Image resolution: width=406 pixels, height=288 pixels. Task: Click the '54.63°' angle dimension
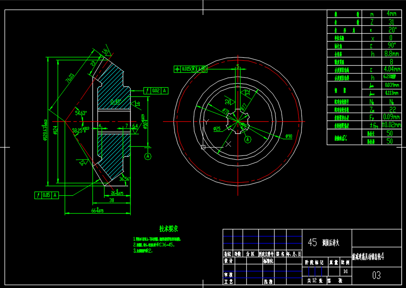pos(81,113)
